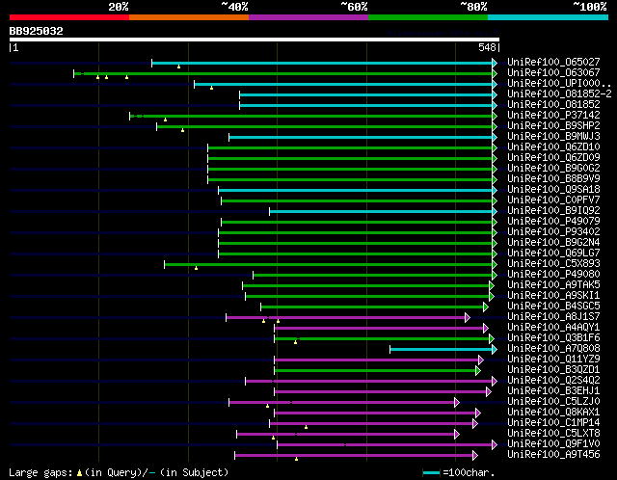617x480 pixels.
Task: Open the UniRef100_B9SHP2 hit label
Action: [x=553, y=125]
